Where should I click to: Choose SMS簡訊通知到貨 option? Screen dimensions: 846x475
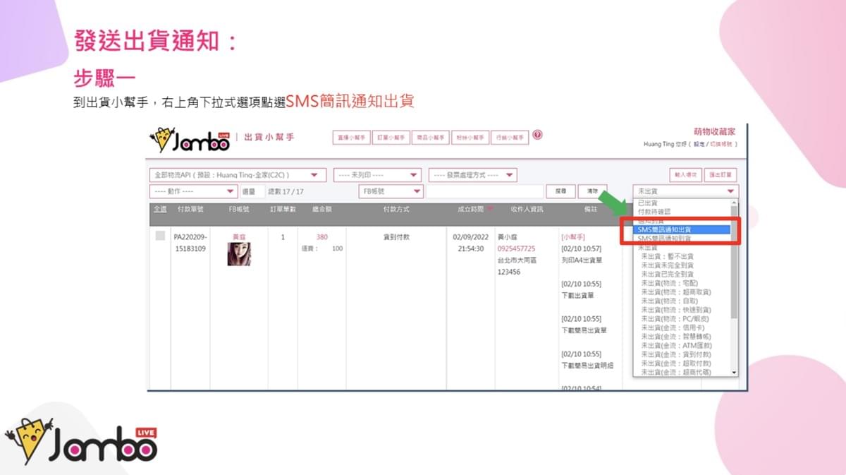681,239
